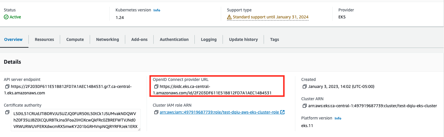Open the Resources tab
Screen dimensions: 444x137
pyautogui.click(x=44, y=39)
